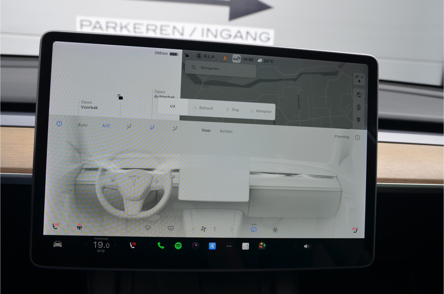The height and width of the screenshot is (294, 444).
Task: Show charging location pin on map
Action: click(x=358, y=120)
